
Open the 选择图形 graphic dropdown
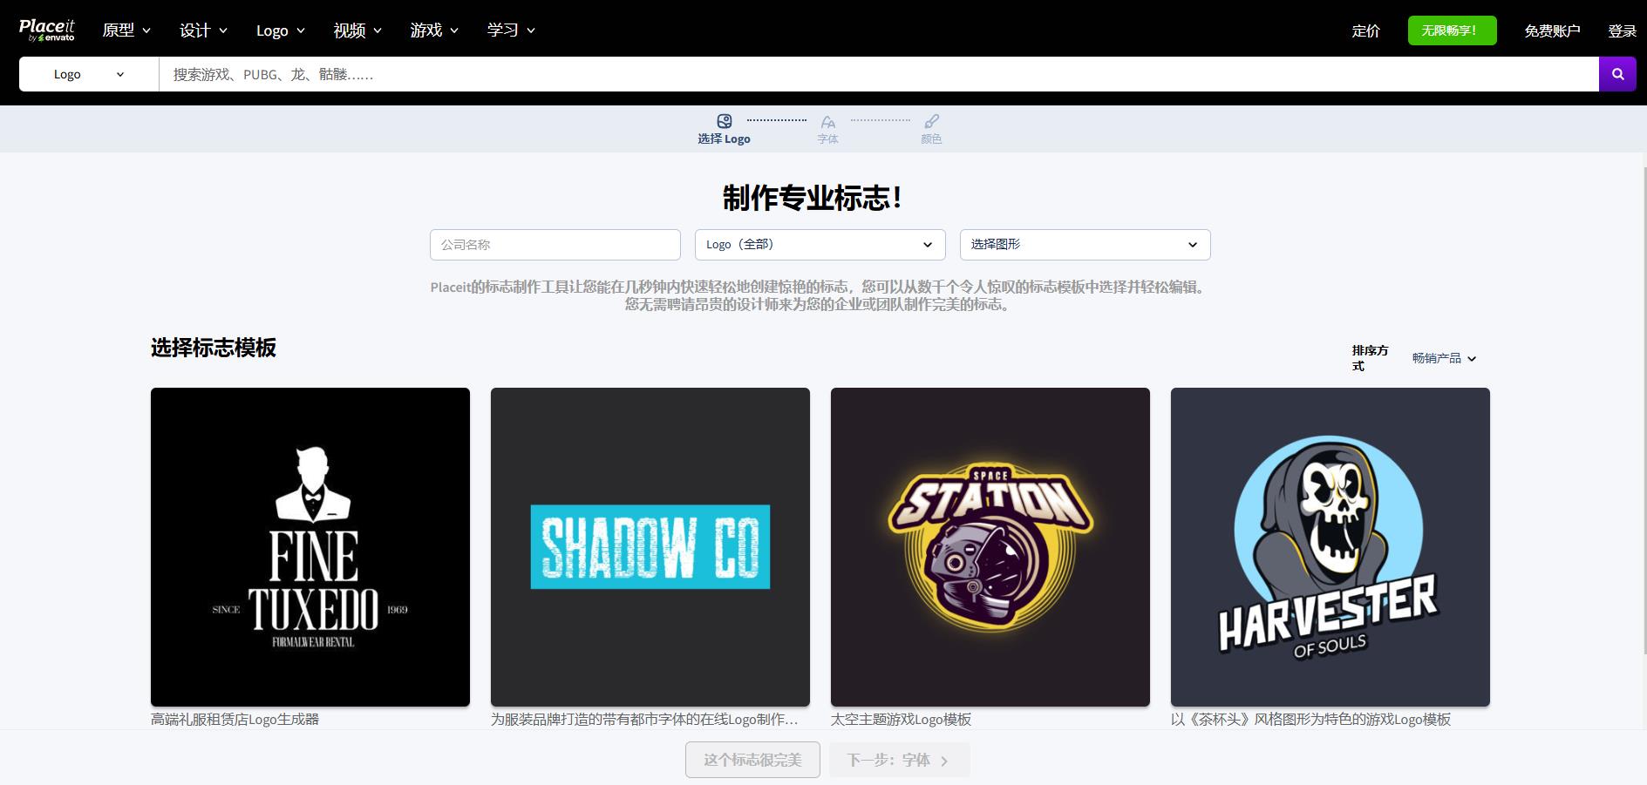[1085, 245]
